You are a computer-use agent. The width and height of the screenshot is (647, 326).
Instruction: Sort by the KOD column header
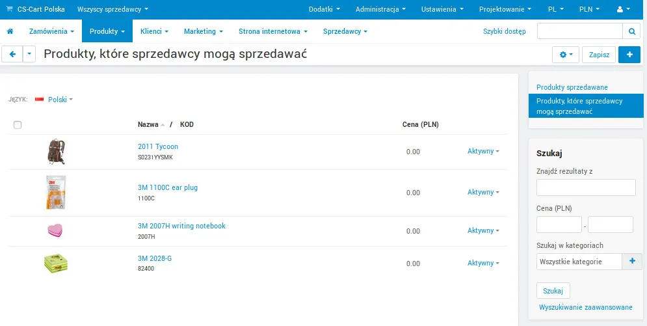pyautogui.click(x=187, y=124)
